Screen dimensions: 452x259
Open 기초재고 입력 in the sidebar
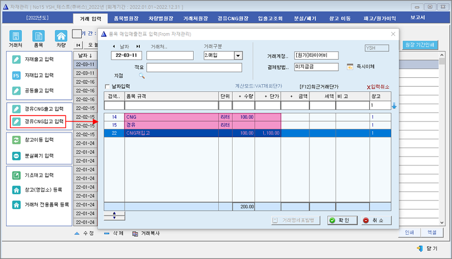(39, 175)
